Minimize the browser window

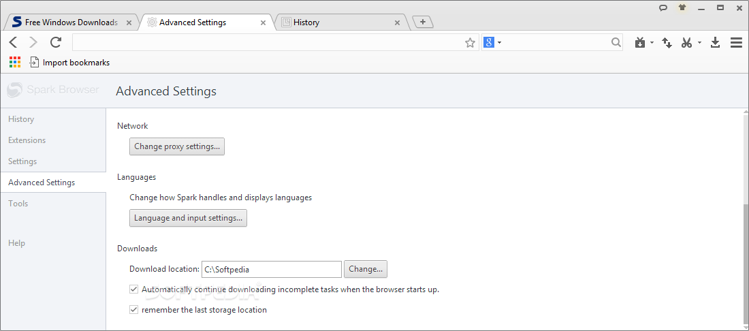coord(702,8)
